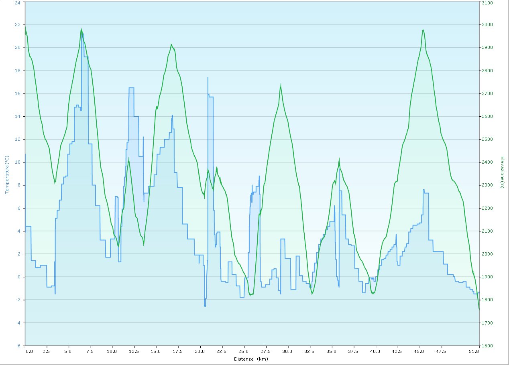Image resolution: width=509 pixels, height=365 pixels.
Task: Click blue temperature spike near 21 km
Action: tap(208, 78)
